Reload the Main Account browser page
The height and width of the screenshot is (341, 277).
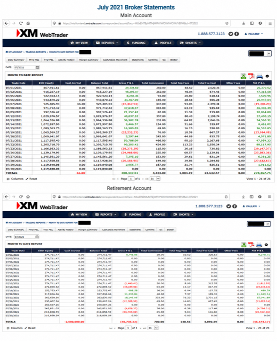tap(21, 23)
